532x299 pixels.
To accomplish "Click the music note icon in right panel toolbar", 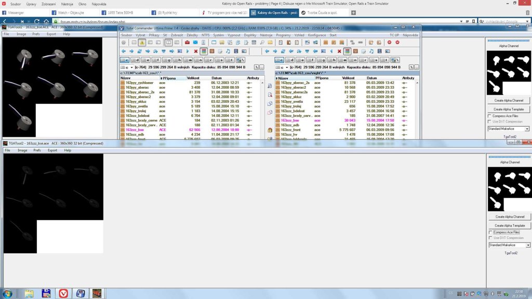I will [371, 51].
